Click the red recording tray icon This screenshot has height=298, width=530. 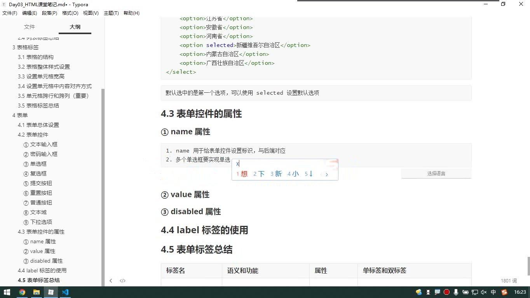[446, 292]
